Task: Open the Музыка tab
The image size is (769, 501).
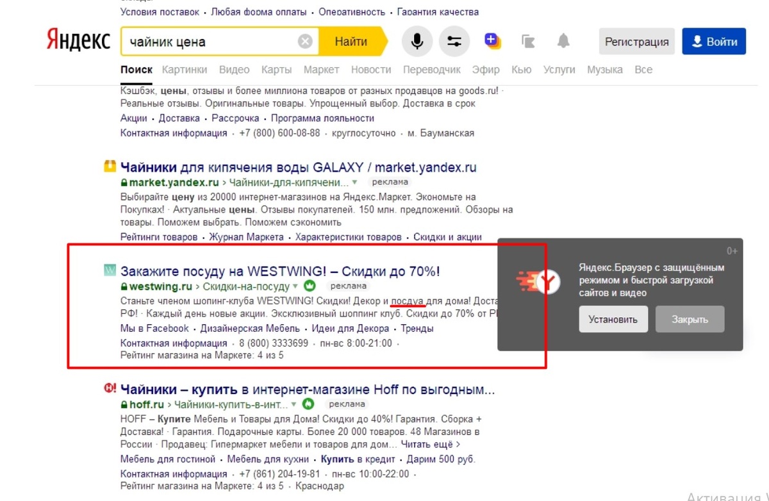Action: pos(605,69)
